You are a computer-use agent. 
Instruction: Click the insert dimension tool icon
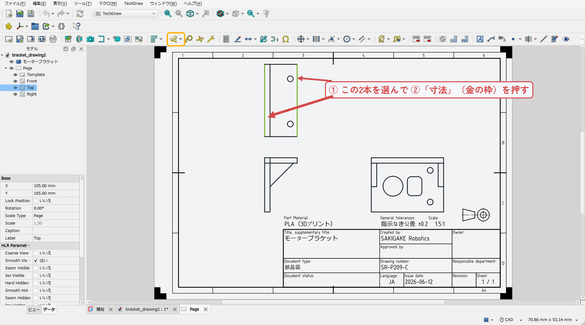click(174, 39)
